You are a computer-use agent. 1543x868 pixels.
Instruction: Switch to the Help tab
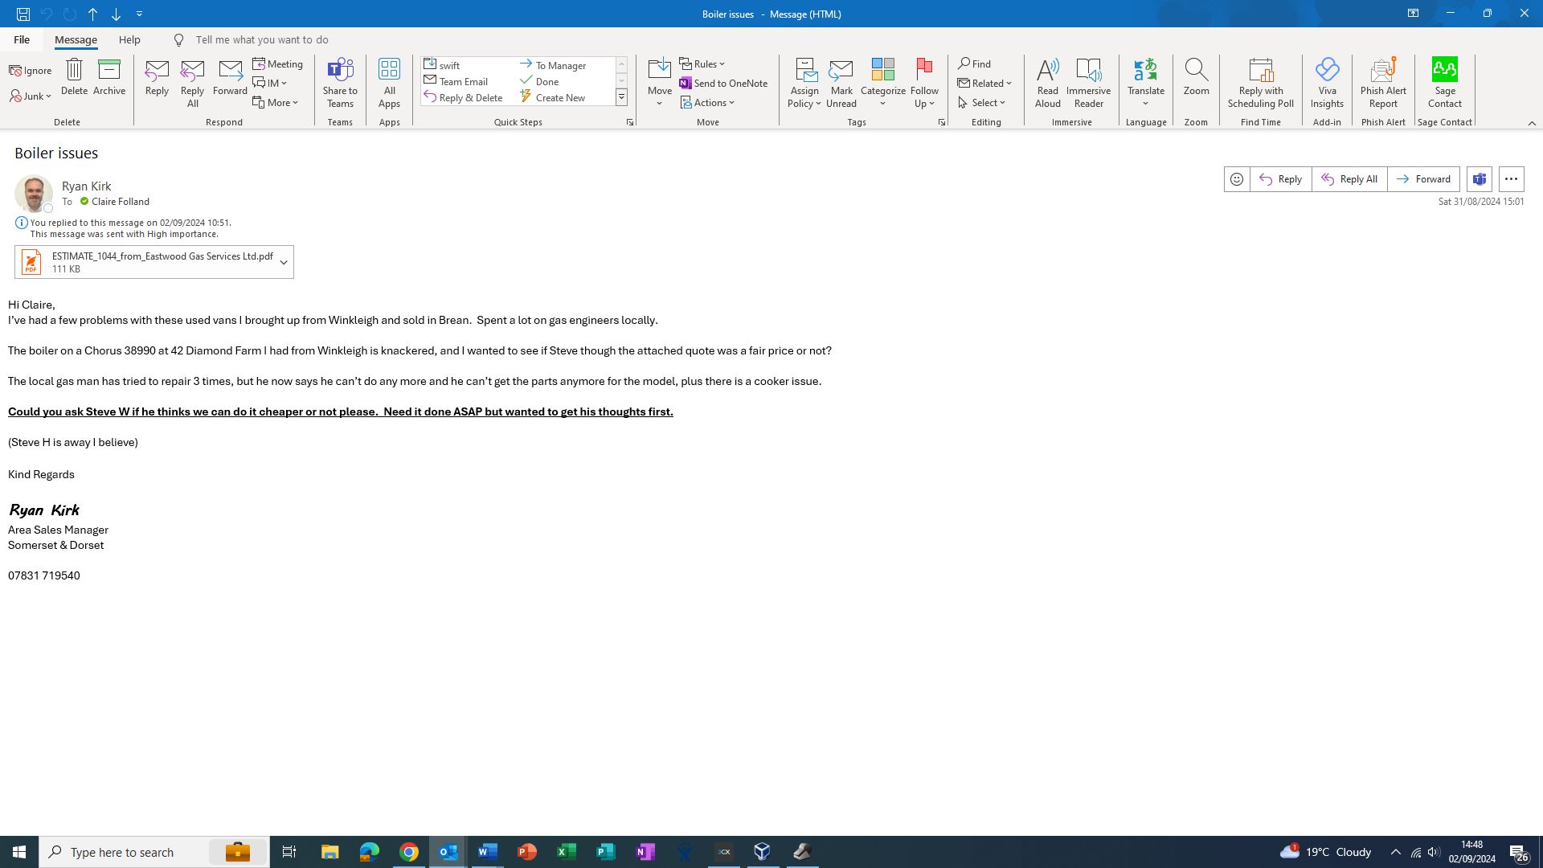click(129, 39)
